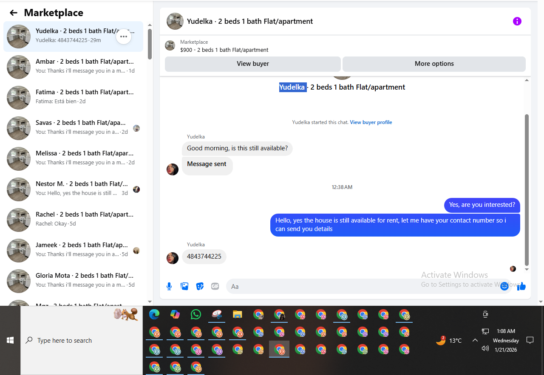The height and width of the screenshot is (375, 544).
Task: Click the View buyer button
Action: (x=253, y=64)
